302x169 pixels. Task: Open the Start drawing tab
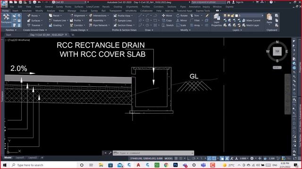(8, 35)
